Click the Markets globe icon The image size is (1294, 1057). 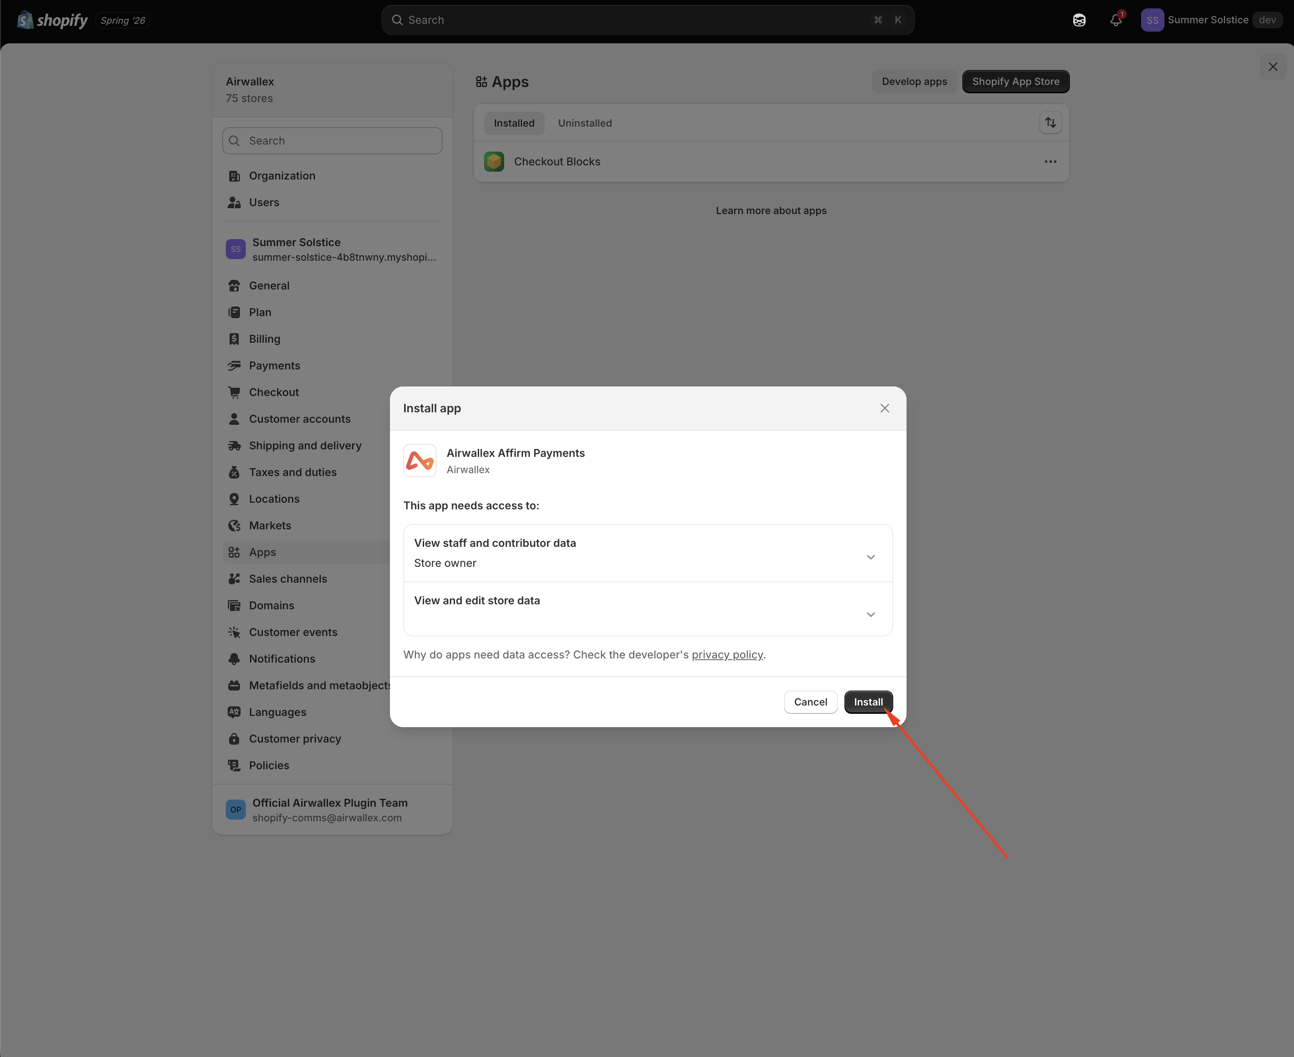point(235,526)
